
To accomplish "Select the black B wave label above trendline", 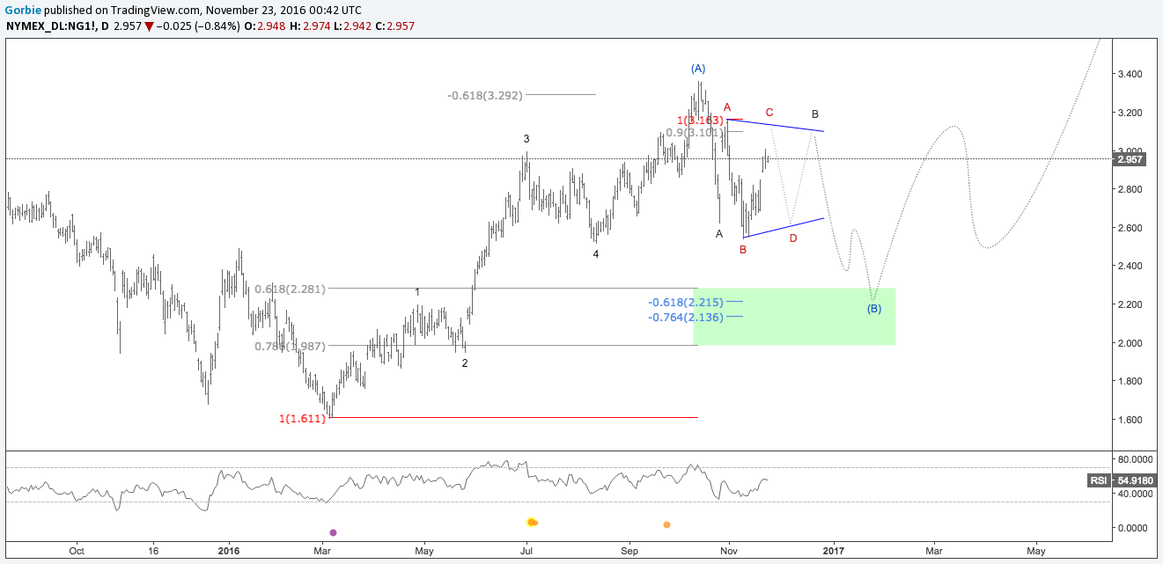I will (x=815, y=114).
